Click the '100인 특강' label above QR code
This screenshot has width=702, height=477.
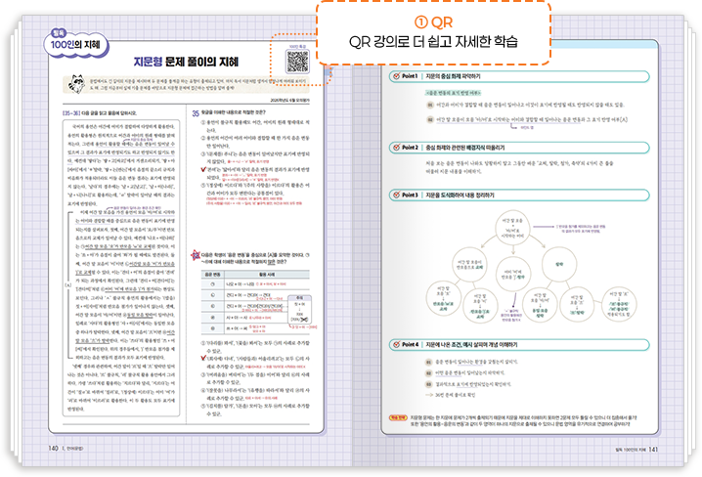pyautogui.click(x=297, y=47)
